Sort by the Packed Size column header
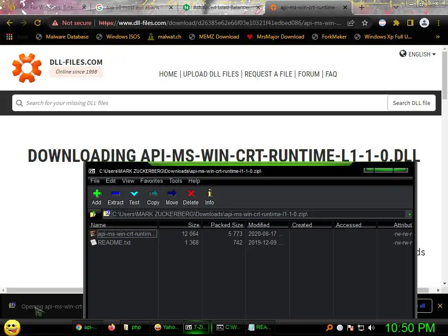 pyautogui.click(x=224, y=225)
